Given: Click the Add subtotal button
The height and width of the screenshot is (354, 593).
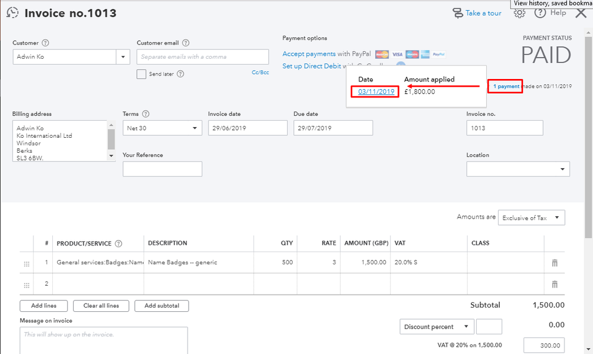Looking at the screenshot, I should 161,306.
